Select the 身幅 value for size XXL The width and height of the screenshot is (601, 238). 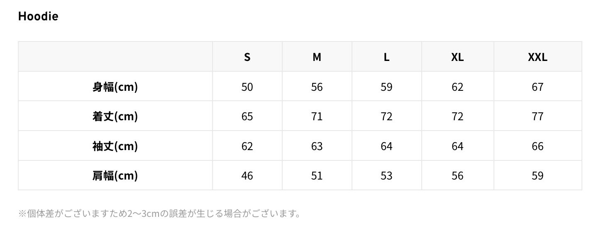coord(537,87)
